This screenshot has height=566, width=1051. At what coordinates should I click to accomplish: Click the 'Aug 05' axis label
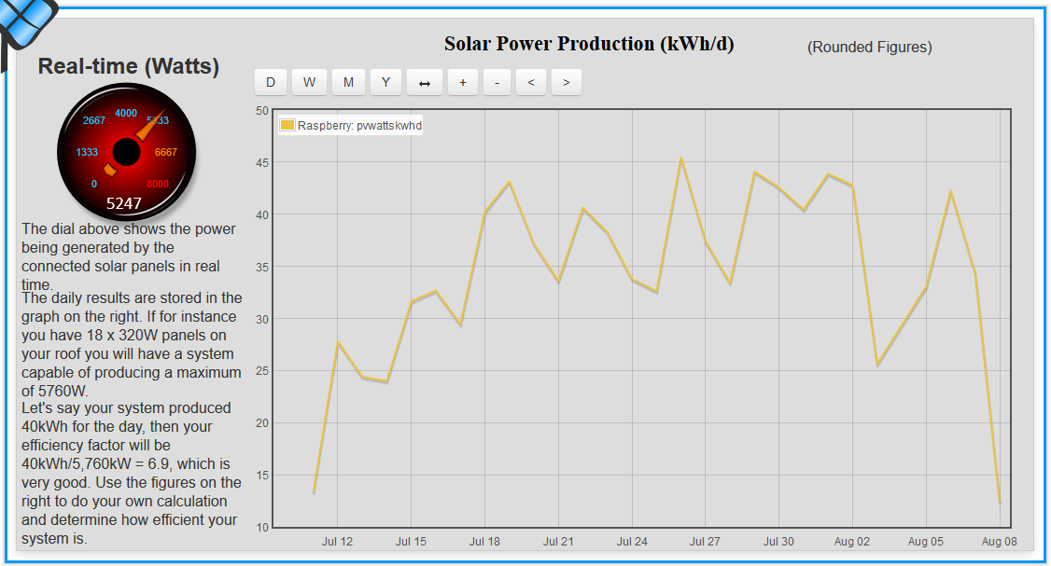(x=926, y=541)
